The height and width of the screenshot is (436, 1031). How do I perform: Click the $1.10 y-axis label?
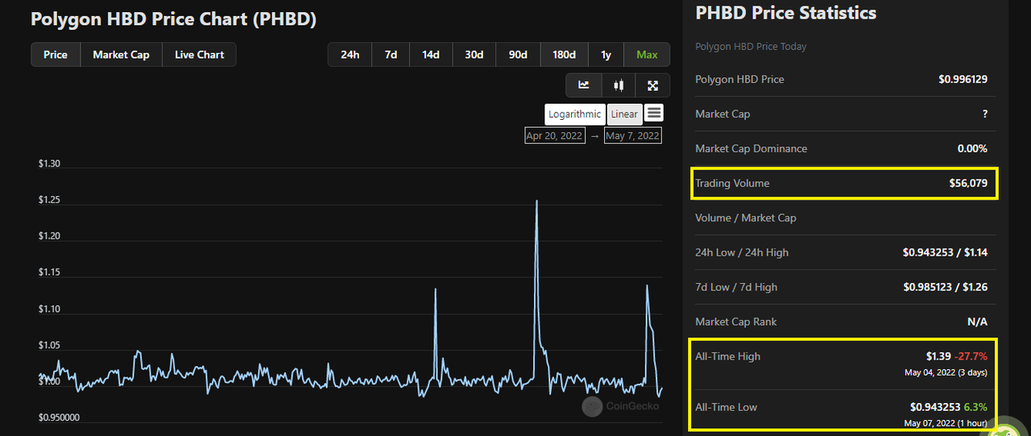pyautogui.click(x=49, y=309)
